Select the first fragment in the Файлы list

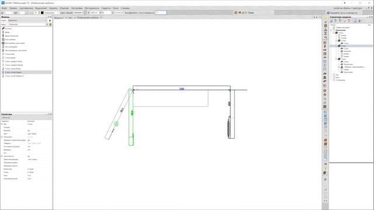tap(26, 29)
